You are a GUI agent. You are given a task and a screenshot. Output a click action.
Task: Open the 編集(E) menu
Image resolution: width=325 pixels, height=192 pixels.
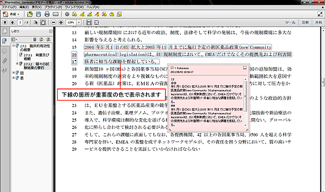coord(24,7)
